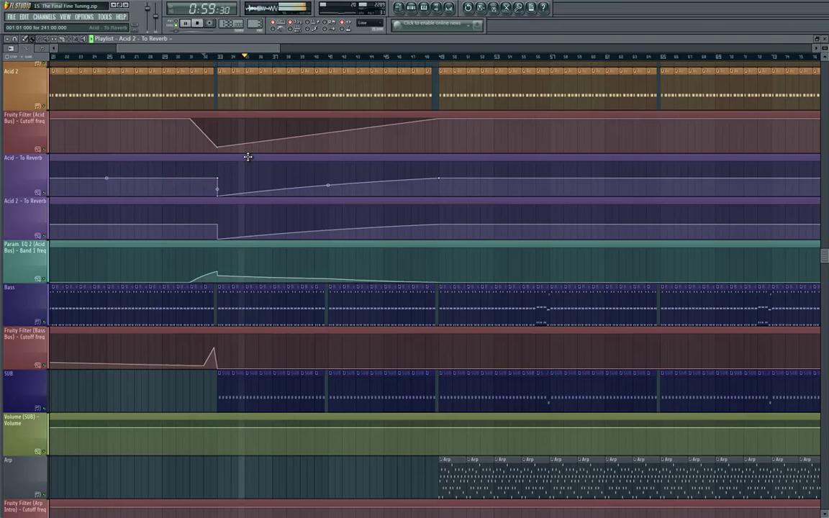The image size is (829, 518).
Task: Select the Playback speaker tool in Playlist
Action: pos(83,39)
